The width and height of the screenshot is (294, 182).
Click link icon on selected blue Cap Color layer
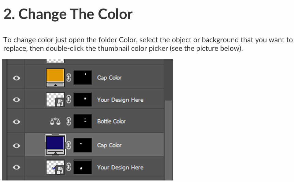point(69,145)
